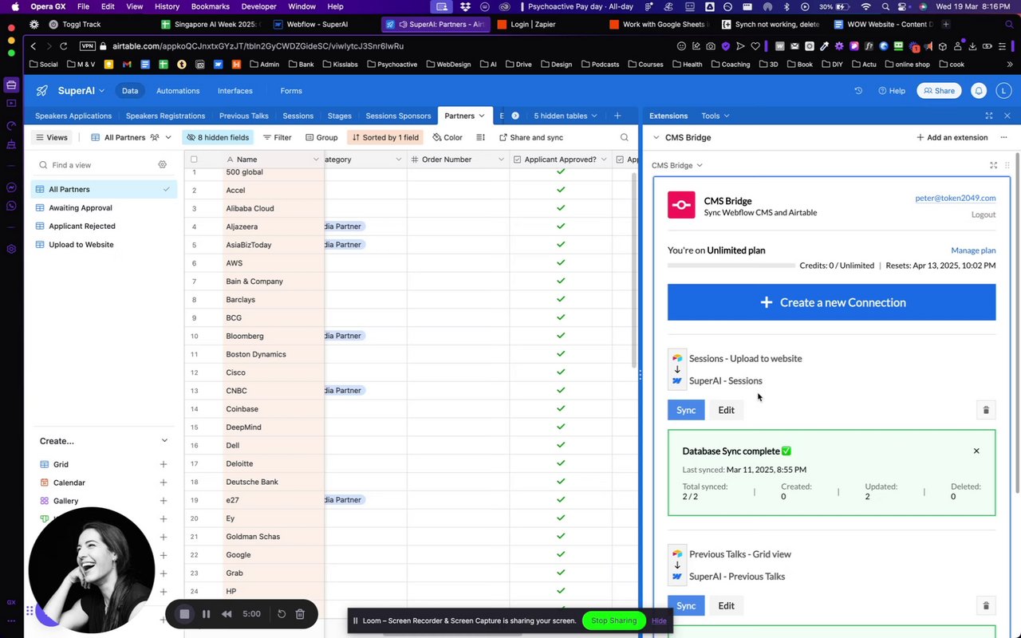This screenshot has width=1021, height=638.
Task: Open CMS Bridge extension more options
Action: click(x=1003, y=137)
